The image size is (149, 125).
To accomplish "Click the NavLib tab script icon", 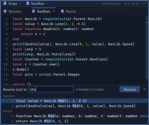I will (x=62, y=11).
